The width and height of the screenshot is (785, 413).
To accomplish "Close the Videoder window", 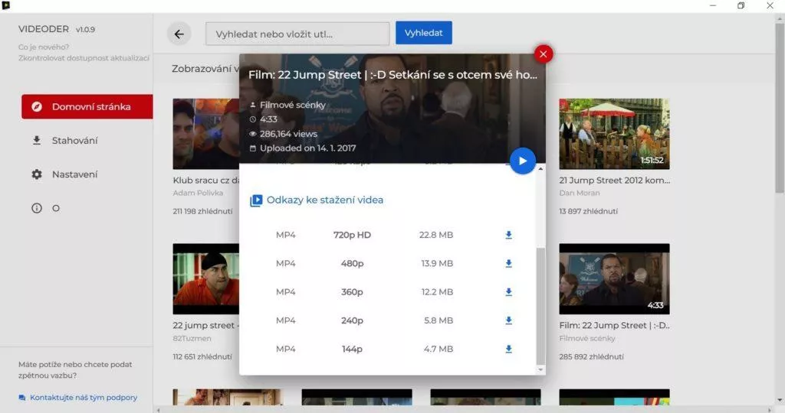I will click(x=770, y=5).
